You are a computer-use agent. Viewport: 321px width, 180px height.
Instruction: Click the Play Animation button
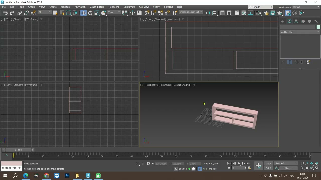(239, 163)
